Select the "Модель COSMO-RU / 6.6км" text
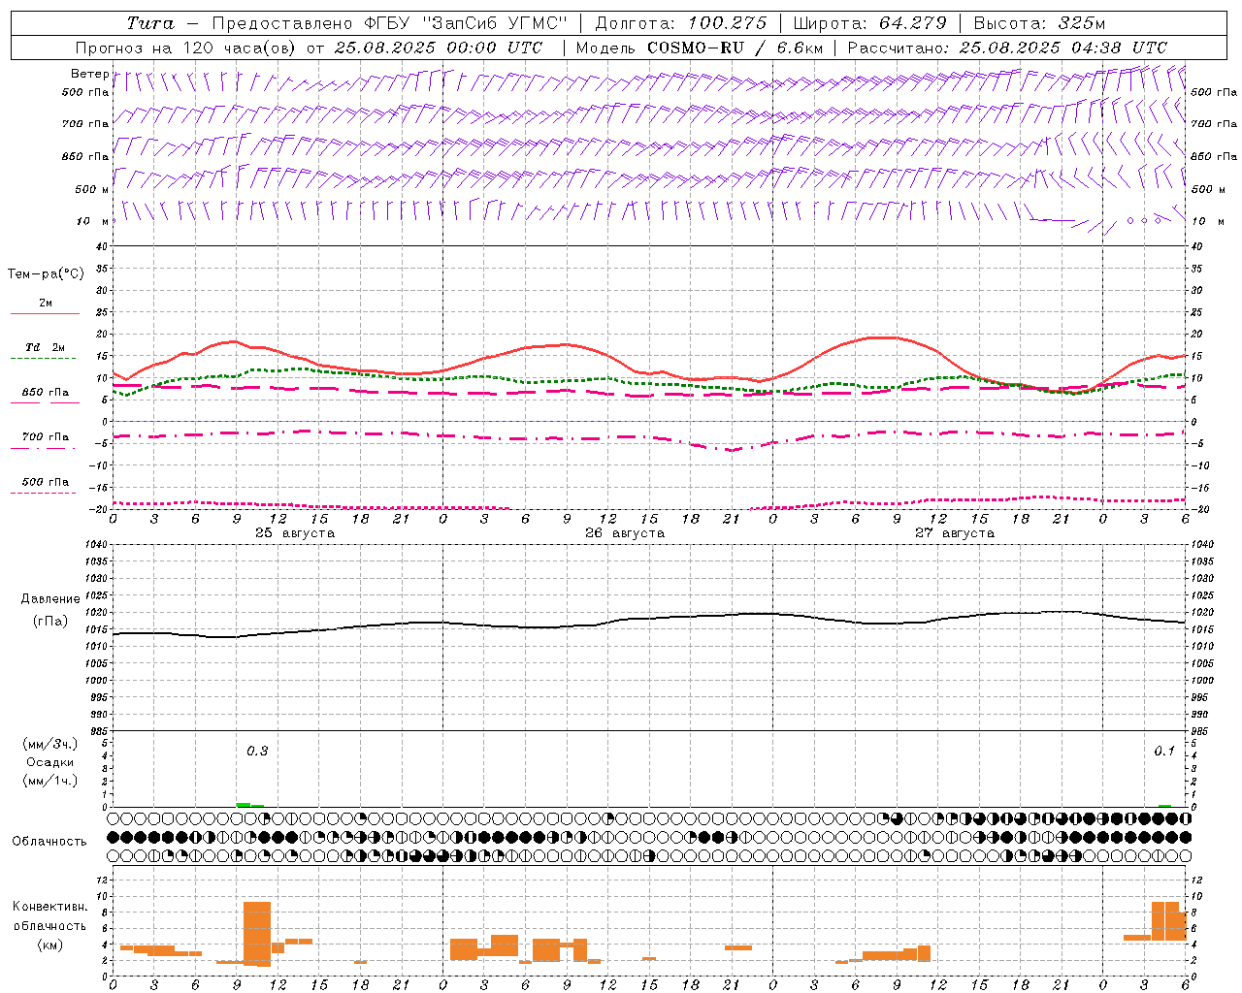1242x993 pixels. point(700,48)
